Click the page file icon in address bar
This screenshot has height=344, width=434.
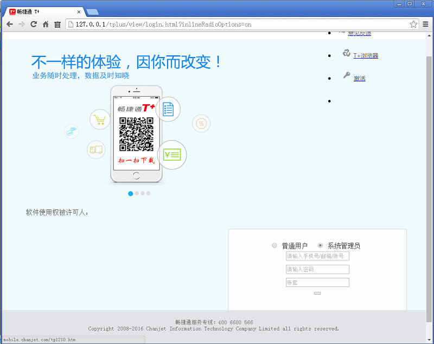click(71, 24)
